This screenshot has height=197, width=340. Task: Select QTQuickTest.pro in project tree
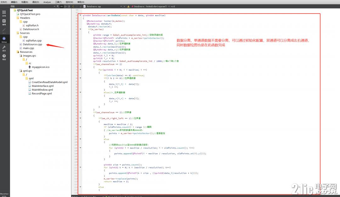[x=30, y=14]
